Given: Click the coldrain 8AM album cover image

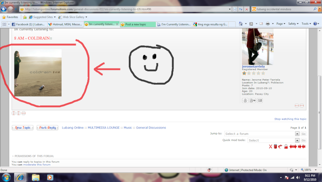Looking at the screenshot, I should point(38,72).
